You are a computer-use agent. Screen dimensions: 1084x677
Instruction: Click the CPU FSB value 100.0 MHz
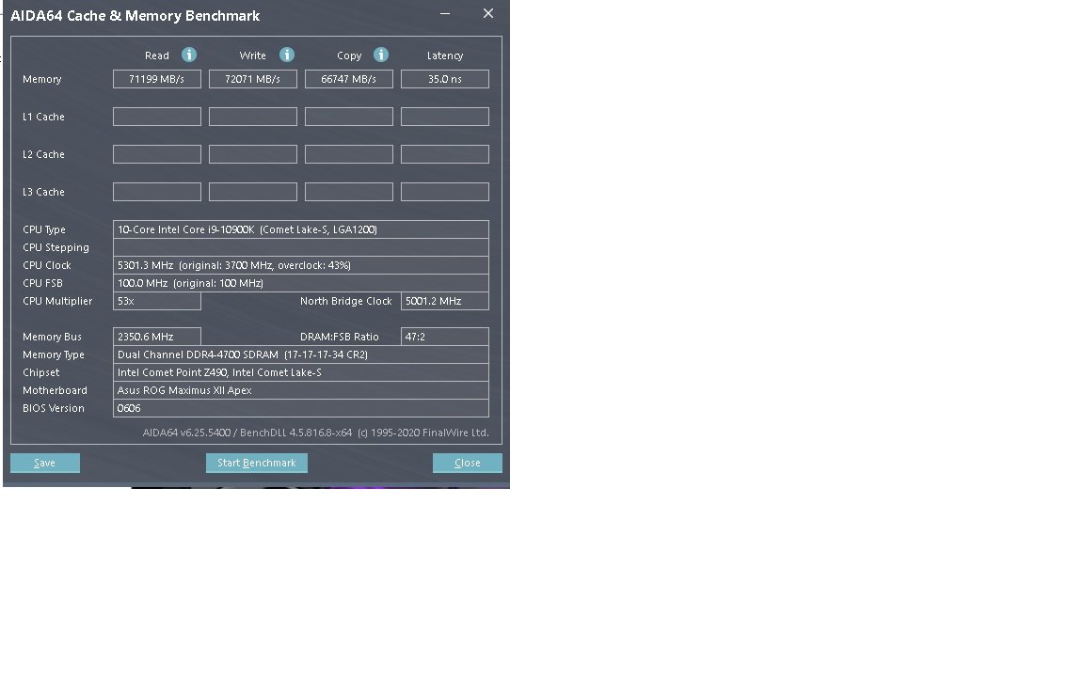(x=301, y=283)
